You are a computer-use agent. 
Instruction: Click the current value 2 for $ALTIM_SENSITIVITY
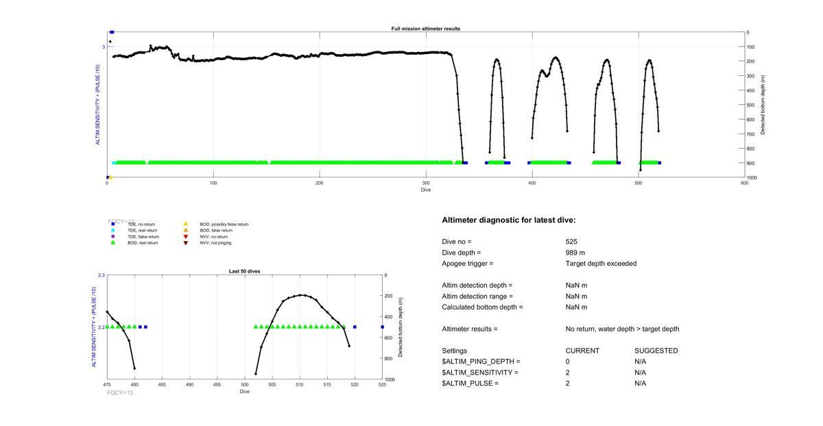click(568, 373)
